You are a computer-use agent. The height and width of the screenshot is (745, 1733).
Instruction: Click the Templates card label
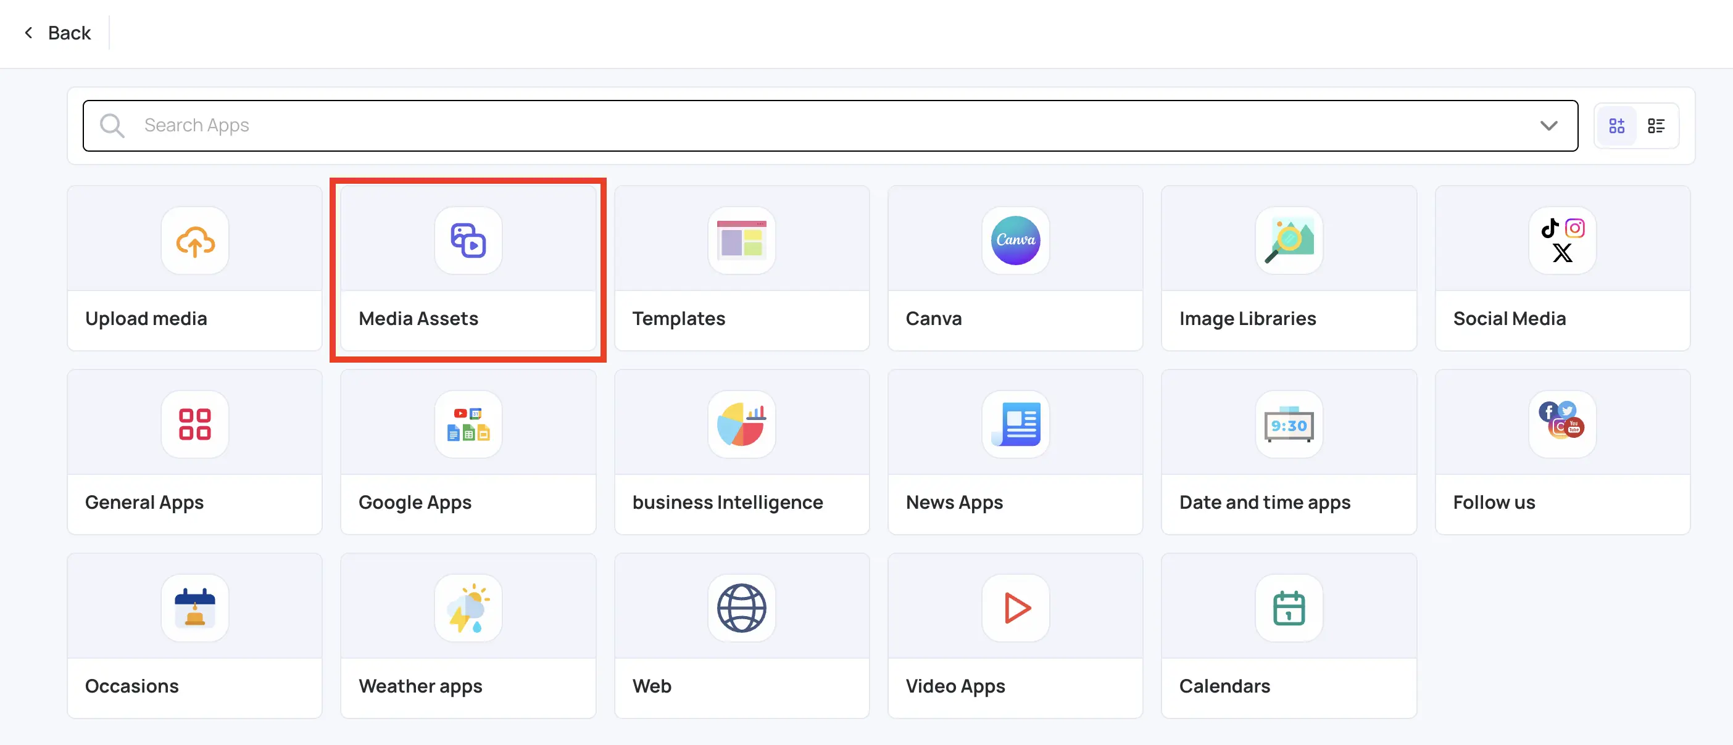679,319
